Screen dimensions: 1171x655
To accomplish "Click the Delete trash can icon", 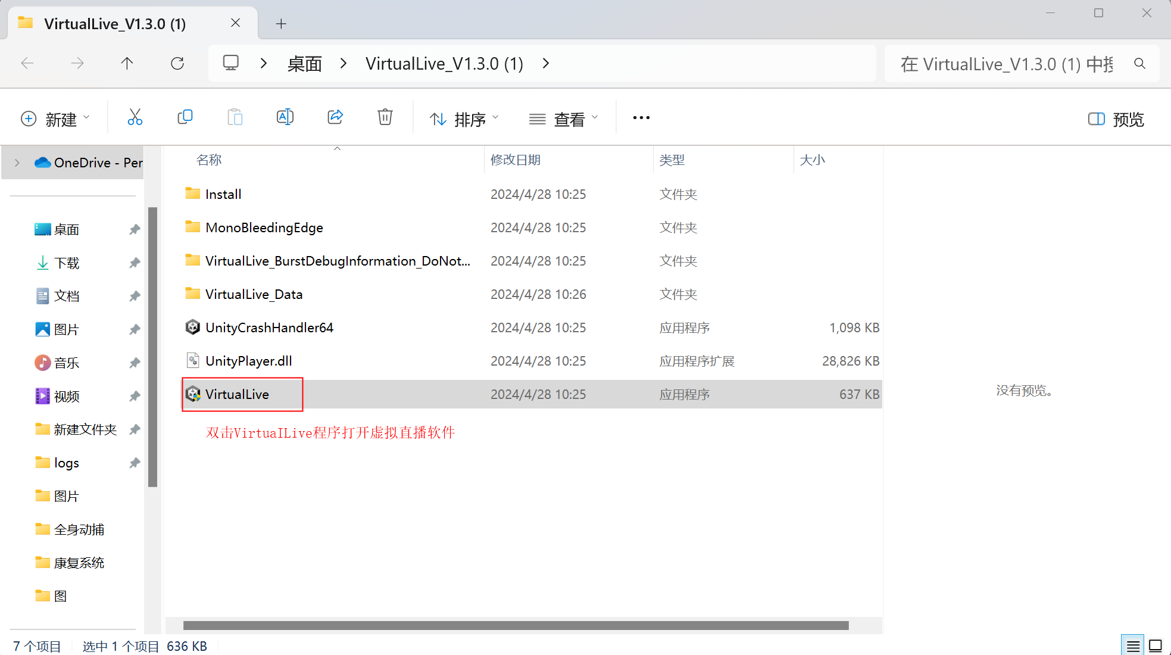I will click(385, 117).
